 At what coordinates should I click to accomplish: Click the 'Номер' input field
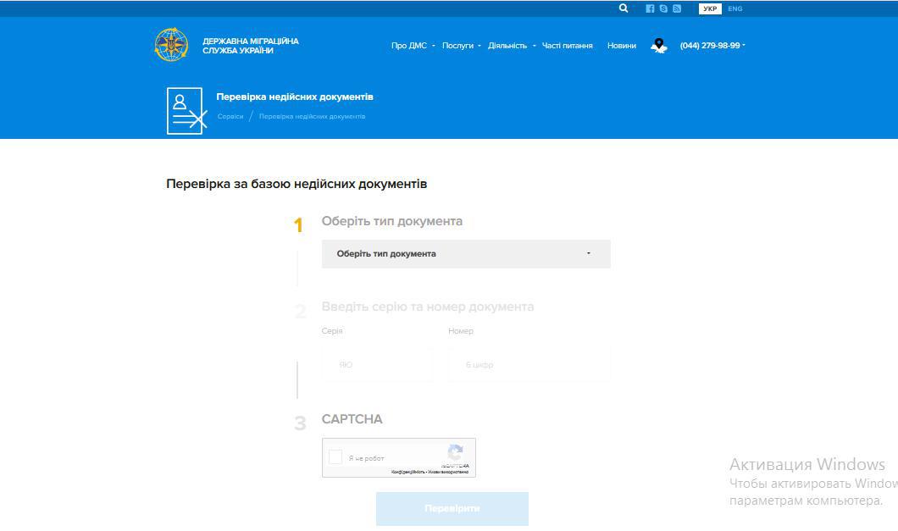[528, 364]
